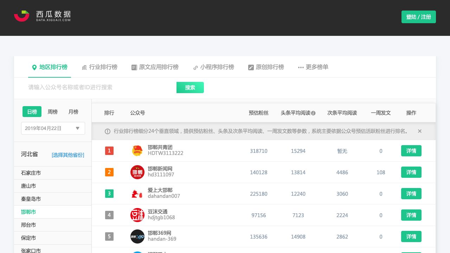The image size is (450, 253).
Task: Expand 选择其他省份 province selector
Action: tap(68, 155)
